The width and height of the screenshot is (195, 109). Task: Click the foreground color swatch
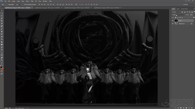tap(1, 67)
